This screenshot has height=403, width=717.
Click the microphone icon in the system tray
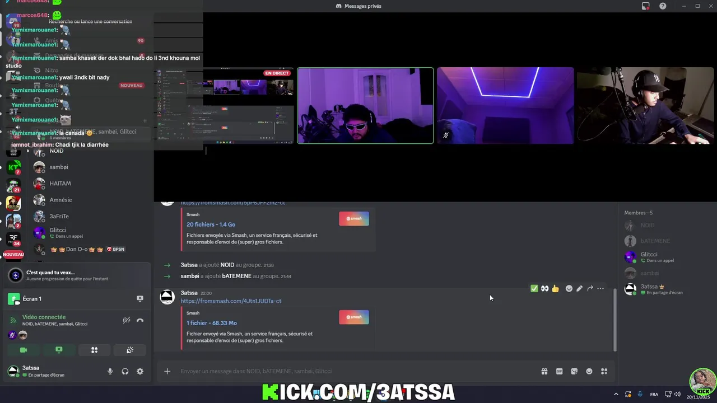tap(640, 394)
